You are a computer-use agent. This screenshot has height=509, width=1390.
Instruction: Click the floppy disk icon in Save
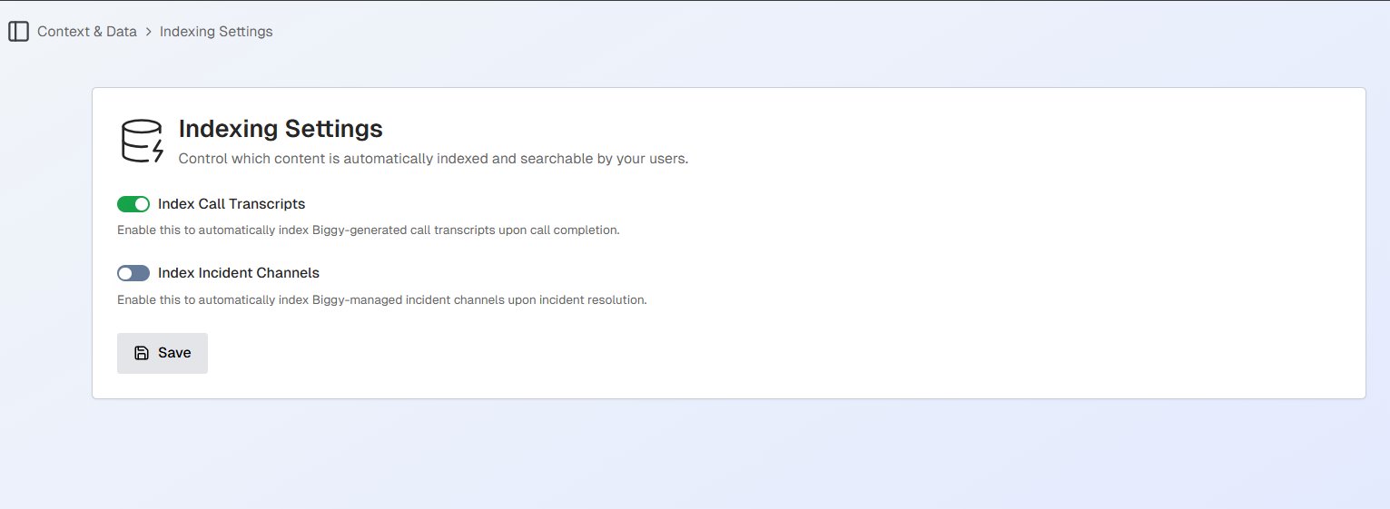click(142, 353)
